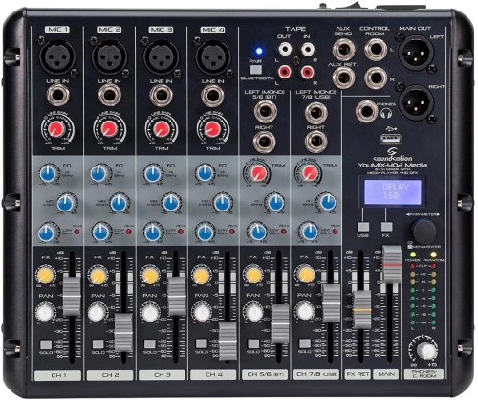Click the RIGHT input jack of channel 7/8

[x=315, y=142]
